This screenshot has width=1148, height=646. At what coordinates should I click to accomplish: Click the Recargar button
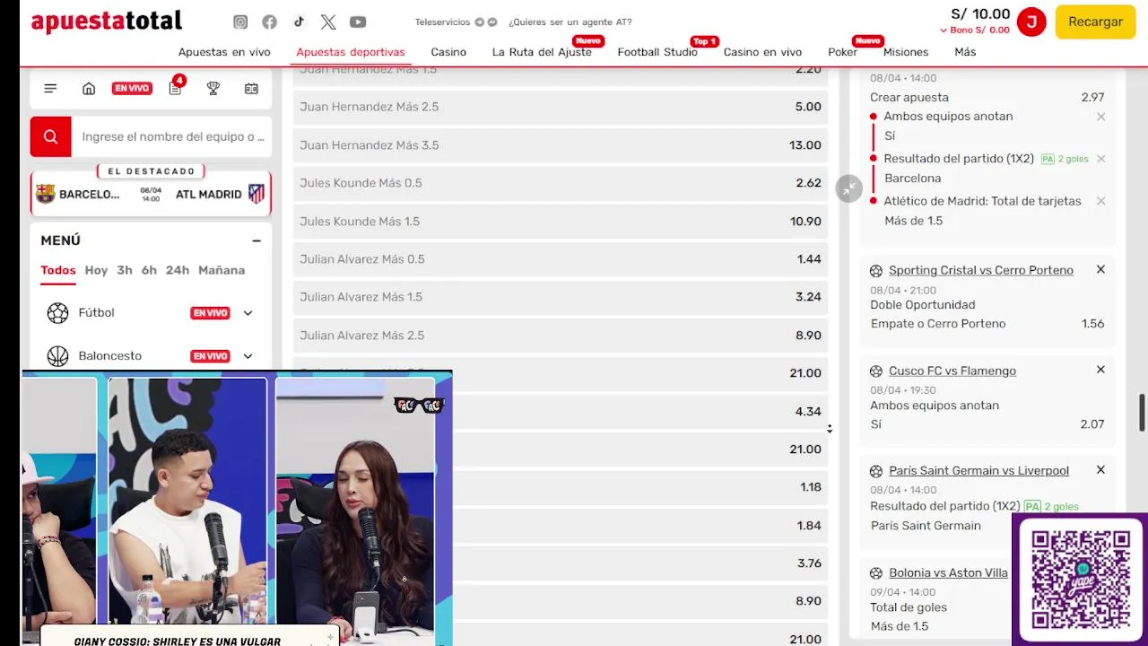point(1095,22)
